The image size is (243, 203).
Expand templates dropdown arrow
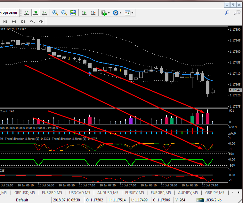[x=132, y=13]
